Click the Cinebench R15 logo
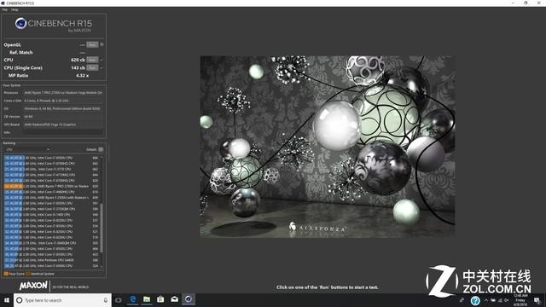The height and width of the screenshot is (307, 546). [x=53, y=25]
